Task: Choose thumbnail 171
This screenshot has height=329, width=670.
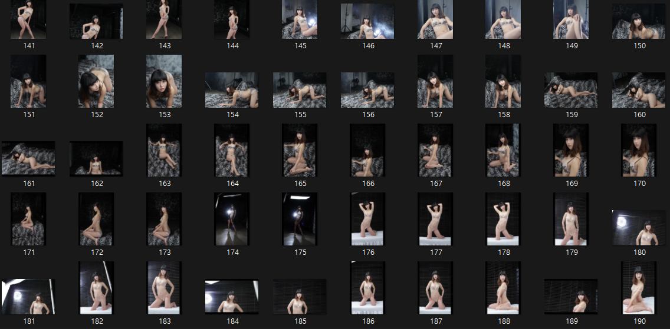Action: pos(28,219)
